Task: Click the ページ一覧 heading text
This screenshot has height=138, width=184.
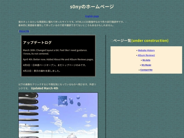Action: [122, 41]
